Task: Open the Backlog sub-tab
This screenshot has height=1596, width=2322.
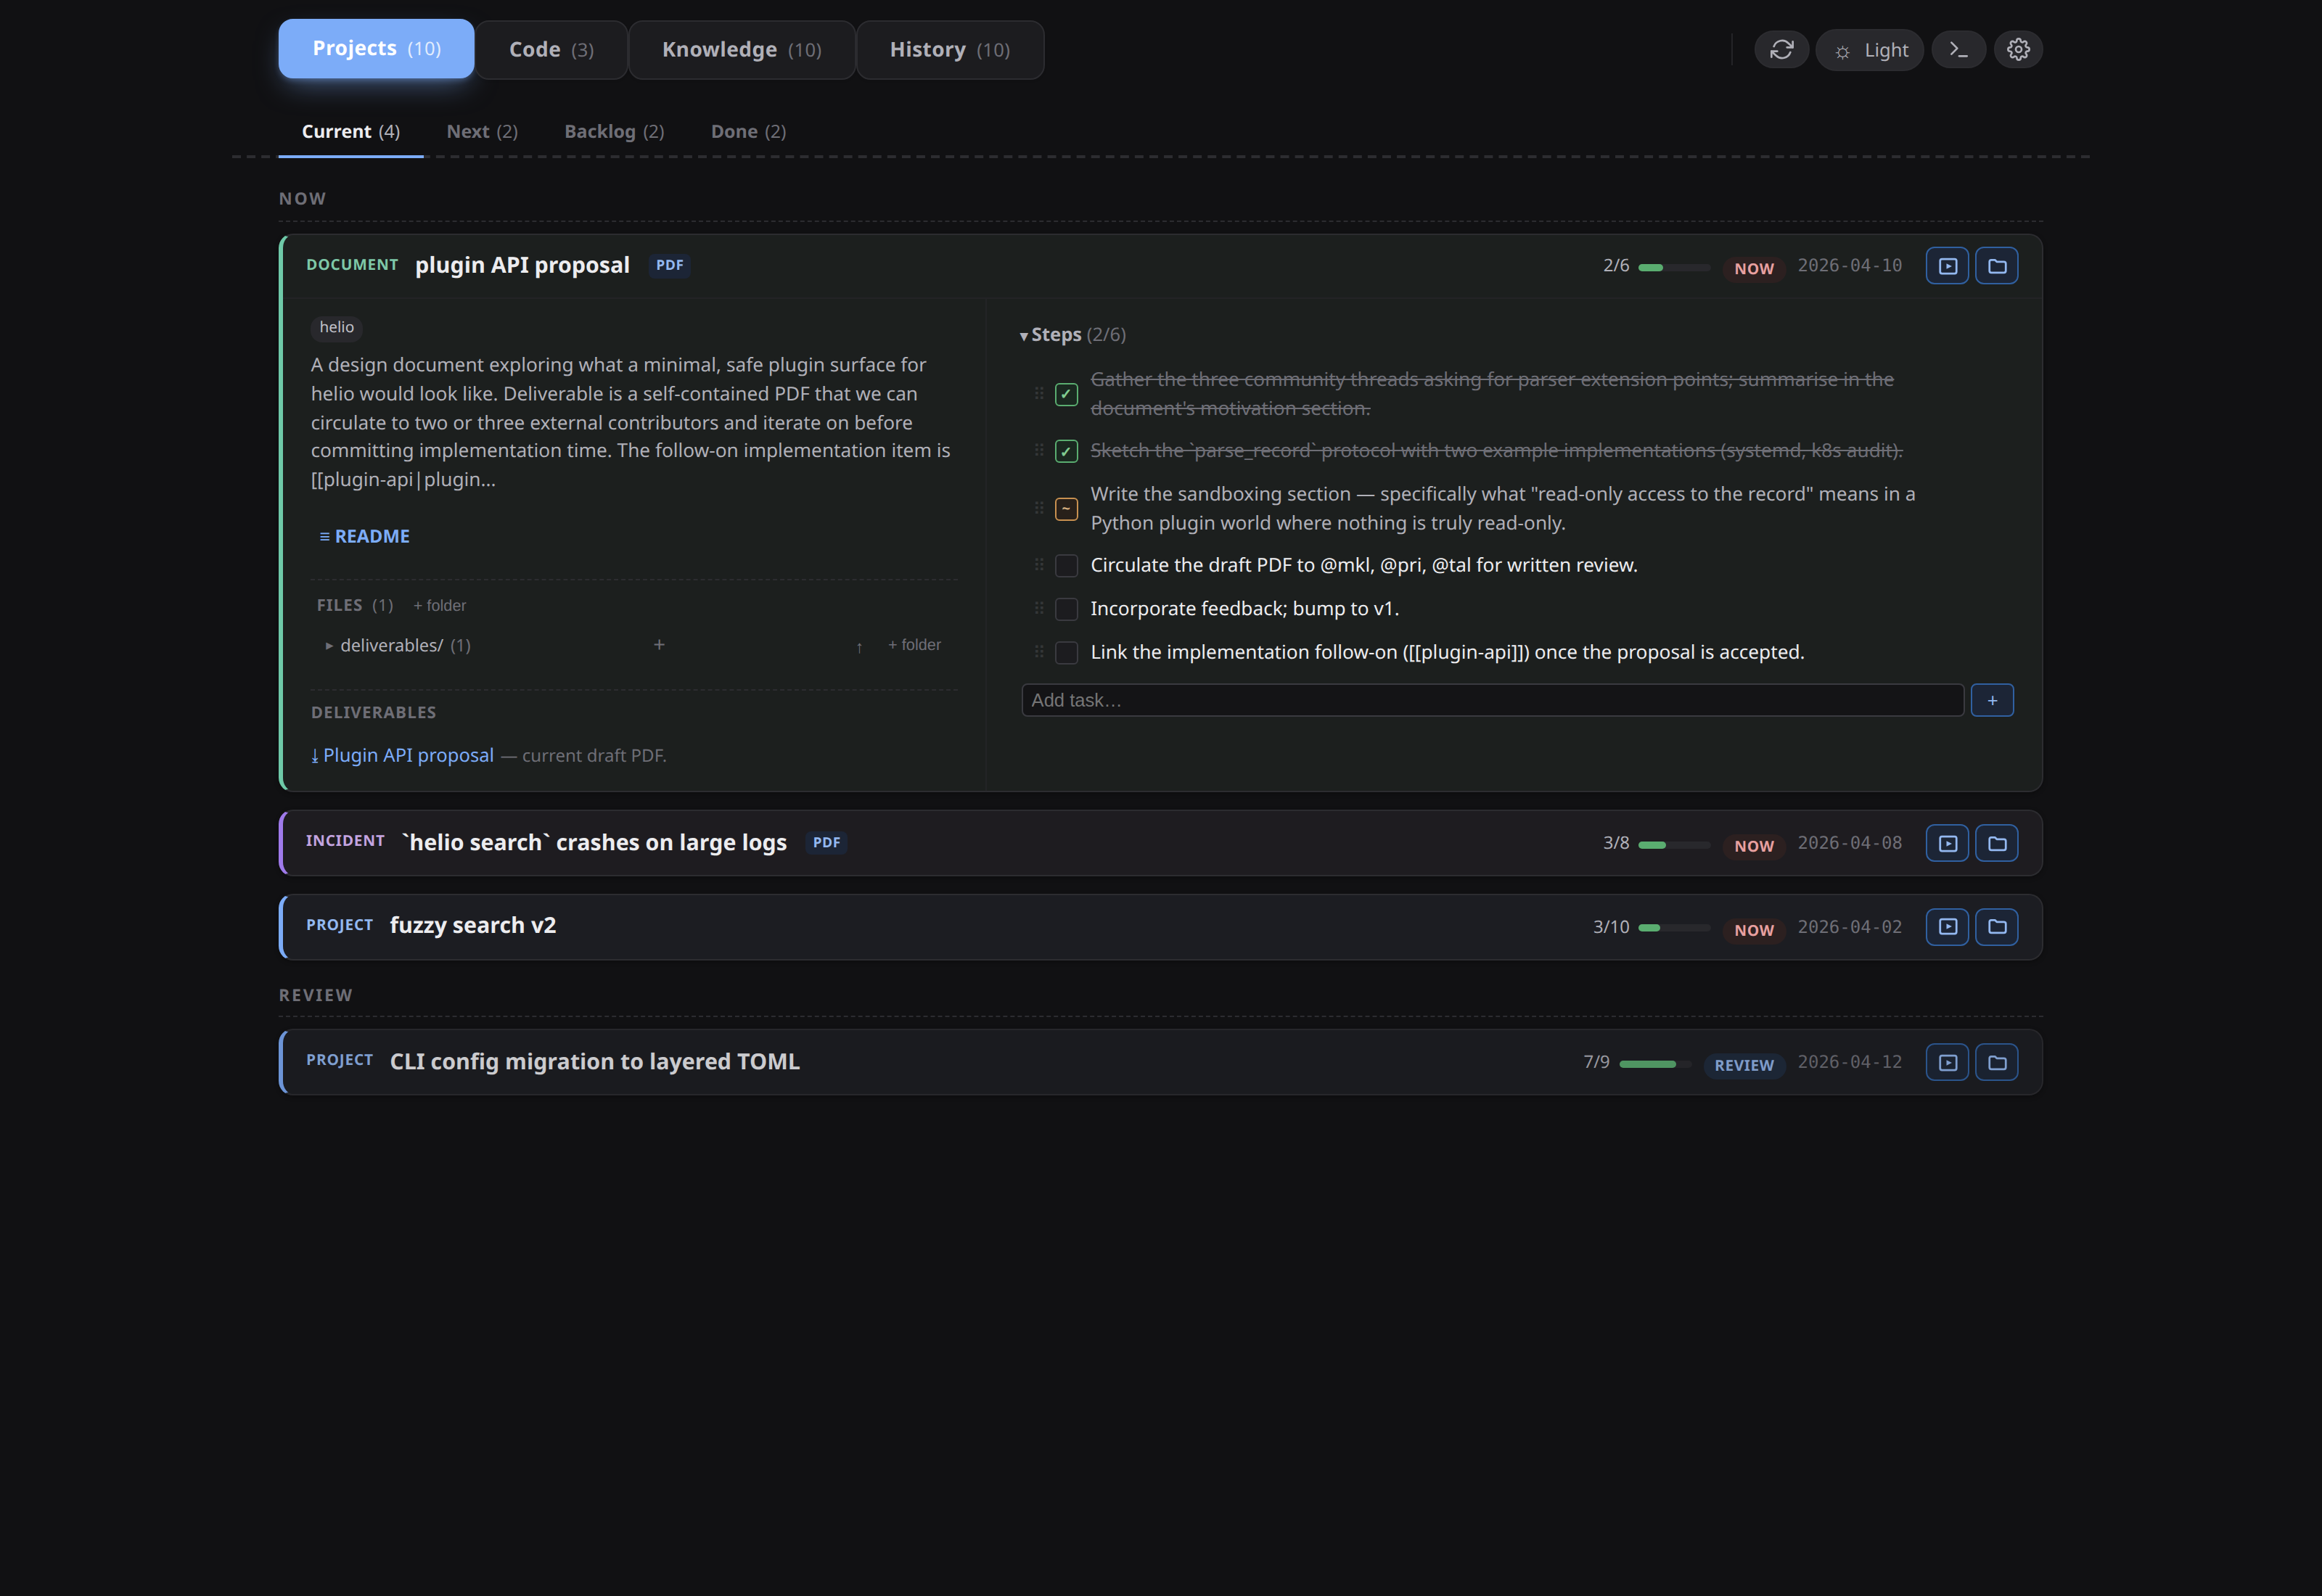Action: (613, 132)
